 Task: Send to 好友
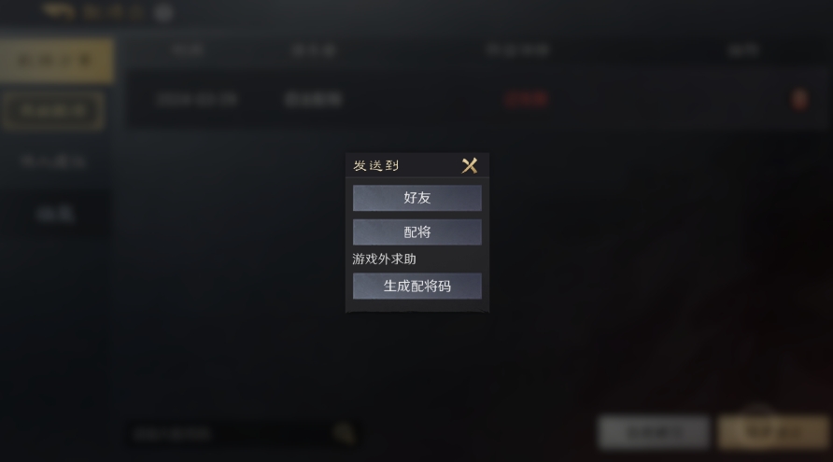point(417,198)
